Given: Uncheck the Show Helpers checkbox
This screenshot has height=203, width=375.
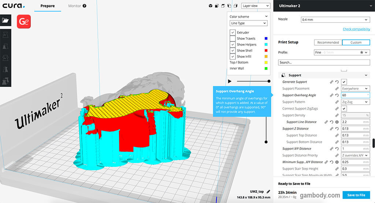Looking at the screenshot, I should coord(233,45).
